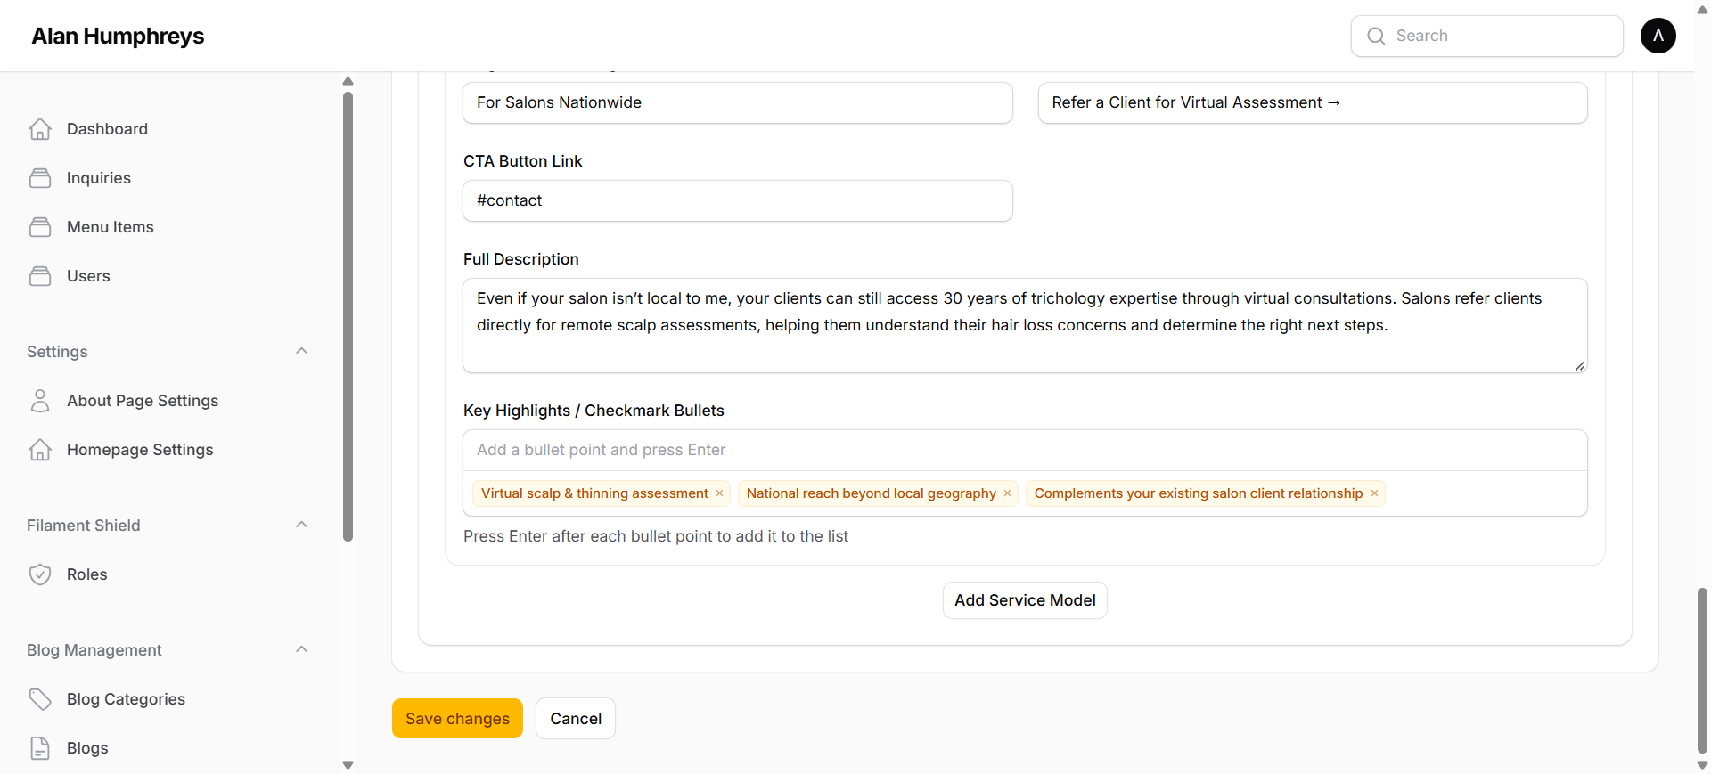Open the user avatar menu
The height and width of the screenshot is (774, 1711).
(1658, 36)
